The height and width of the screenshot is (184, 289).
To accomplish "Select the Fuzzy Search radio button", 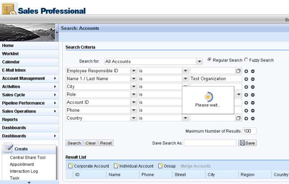I will [246, 60].
